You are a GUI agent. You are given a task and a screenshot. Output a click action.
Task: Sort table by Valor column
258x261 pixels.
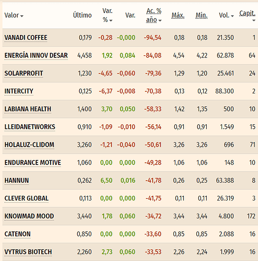point(14,15)
